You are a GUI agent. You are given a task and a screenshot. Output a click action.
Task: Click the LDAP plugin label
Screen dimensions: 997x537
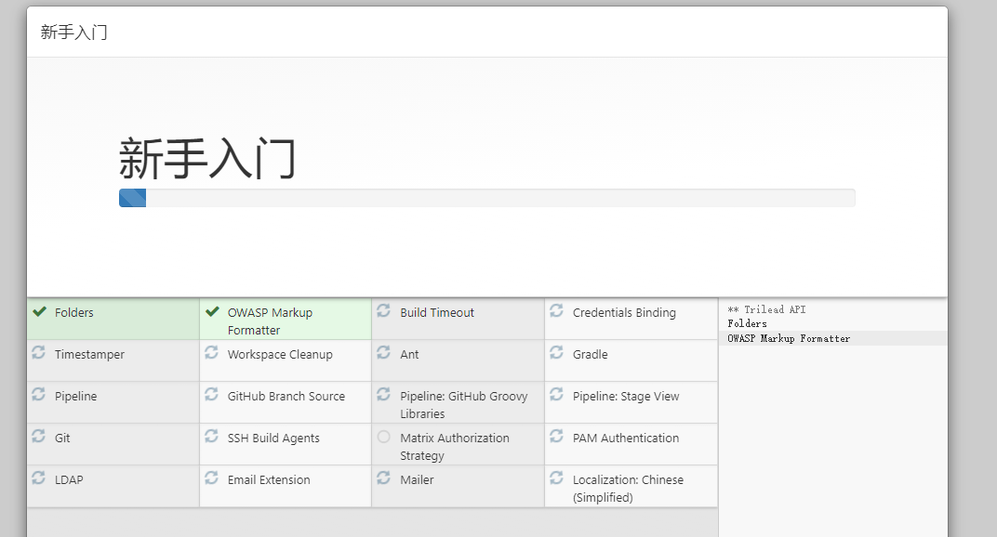pos(69,480)
